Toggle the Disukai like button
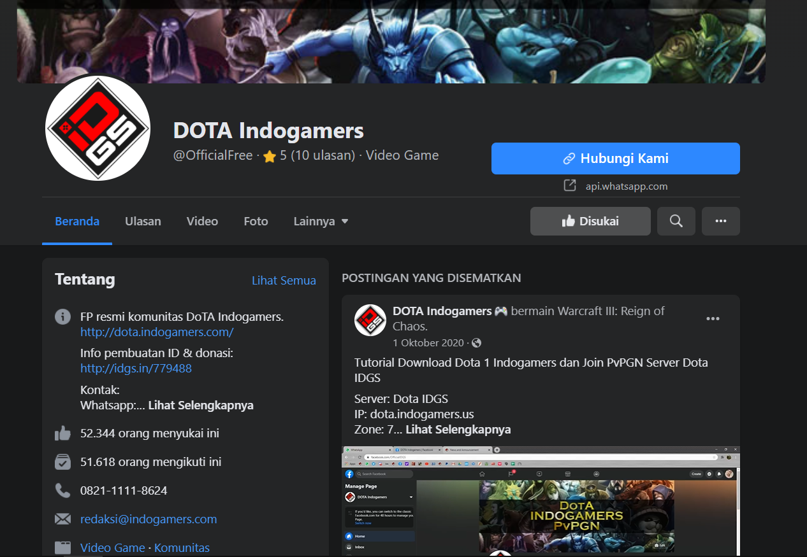807x557 pixels. tap(590, 222)
